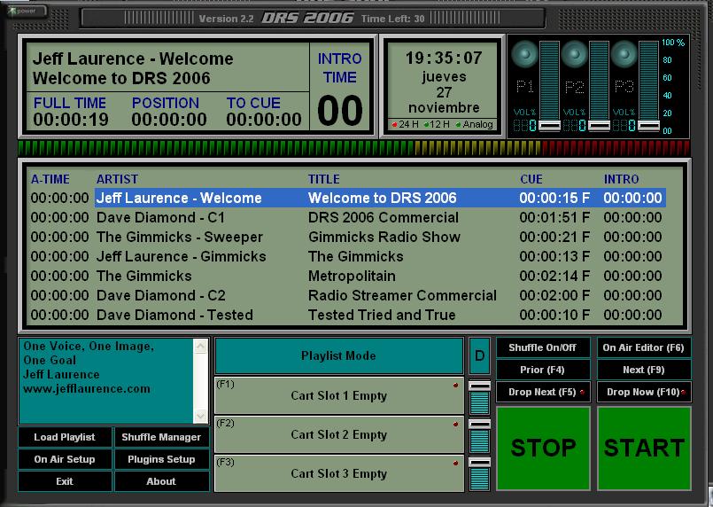
Task: Select Dave Diamond - C2 playlist row
Action: click(x=348, y=296)
